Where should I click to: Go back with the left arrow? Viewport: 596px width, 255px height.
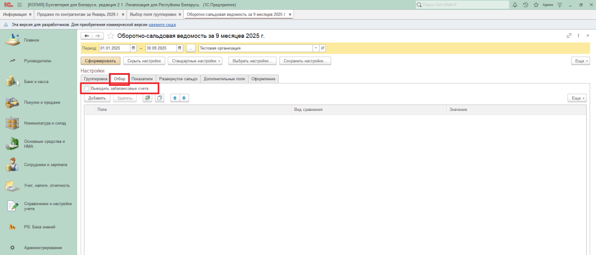point(87,36)
